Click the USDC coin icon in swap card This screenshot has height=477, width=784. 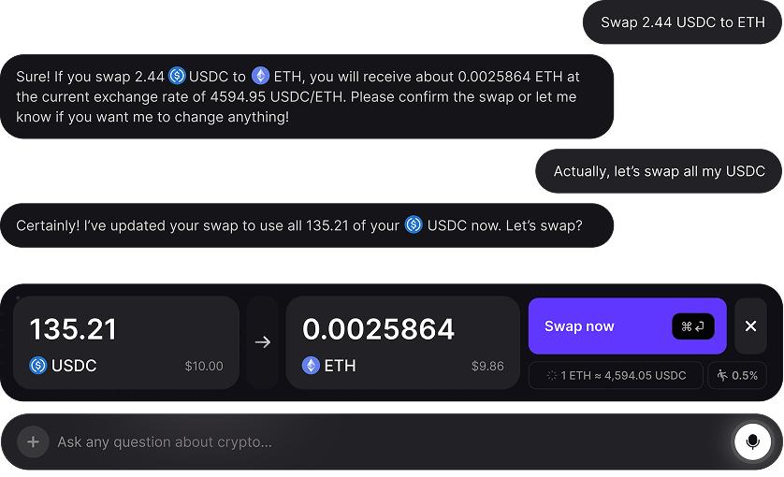click(x=38, y=366)
